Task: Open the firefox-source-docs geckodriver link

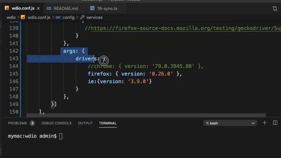Action: pos(186,28)
